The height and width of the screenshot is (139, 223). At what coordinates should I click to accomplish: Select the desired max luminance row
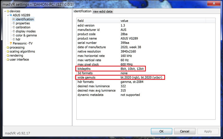point(146,86)
